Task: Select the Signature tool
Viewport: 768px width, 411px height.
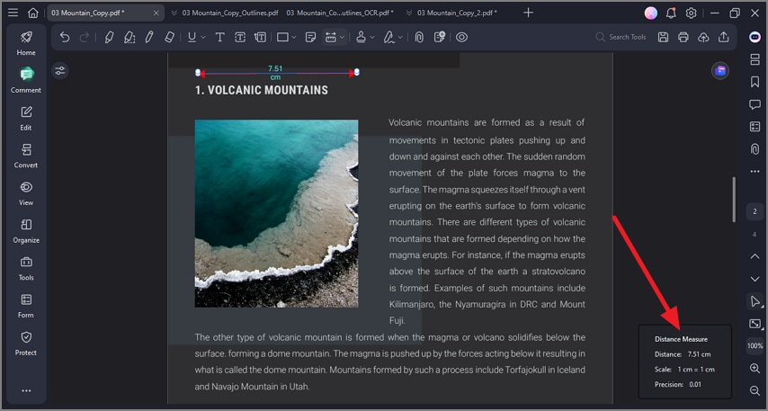Action: [389, 37]
